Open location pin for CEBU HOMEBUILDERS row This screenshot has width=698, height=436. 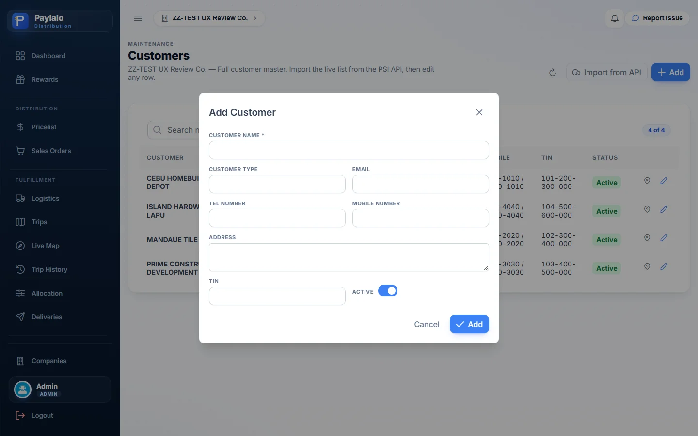(647, 181)
